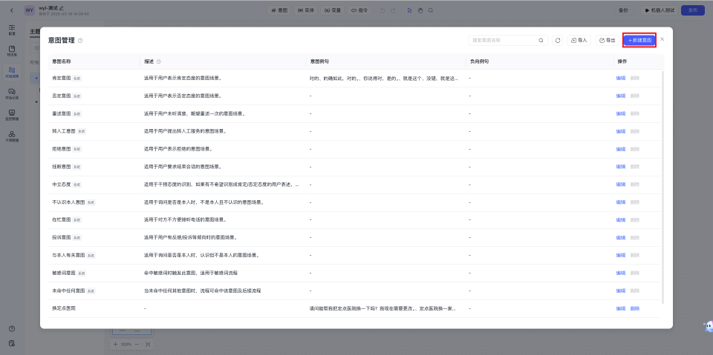713x355 pixels.
Task: Open the 配置 sidebar item
Action: (x=12, y=30)
